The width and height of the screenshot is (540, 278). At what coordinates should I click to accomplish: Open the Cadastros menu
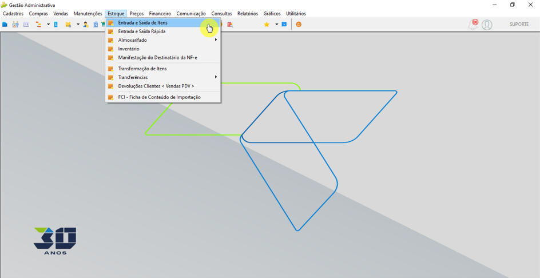pyautogui.click(x=13, y=14)
